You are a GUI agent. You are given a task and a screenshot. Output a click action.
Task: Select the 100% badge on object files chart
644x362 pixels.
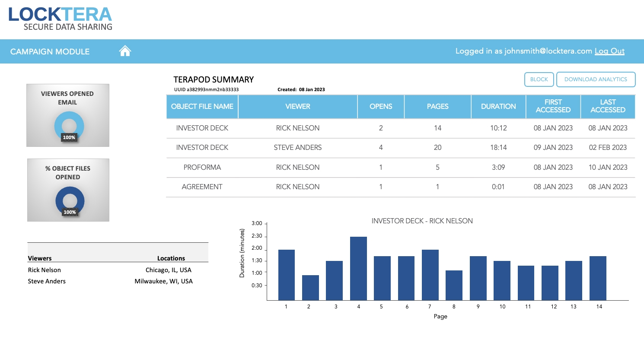(69, 212)
